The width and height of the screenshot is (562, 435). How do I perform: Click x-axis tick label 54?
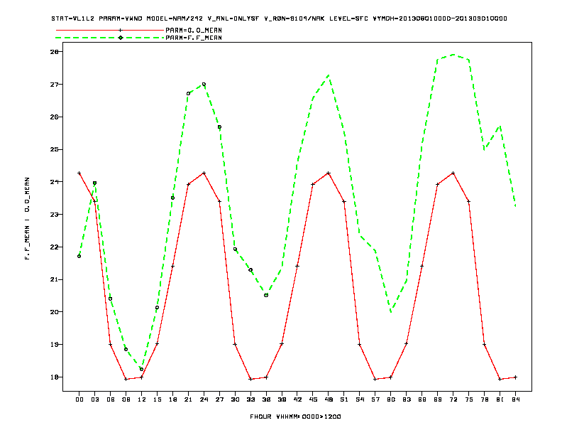click(x=360, y=399)
